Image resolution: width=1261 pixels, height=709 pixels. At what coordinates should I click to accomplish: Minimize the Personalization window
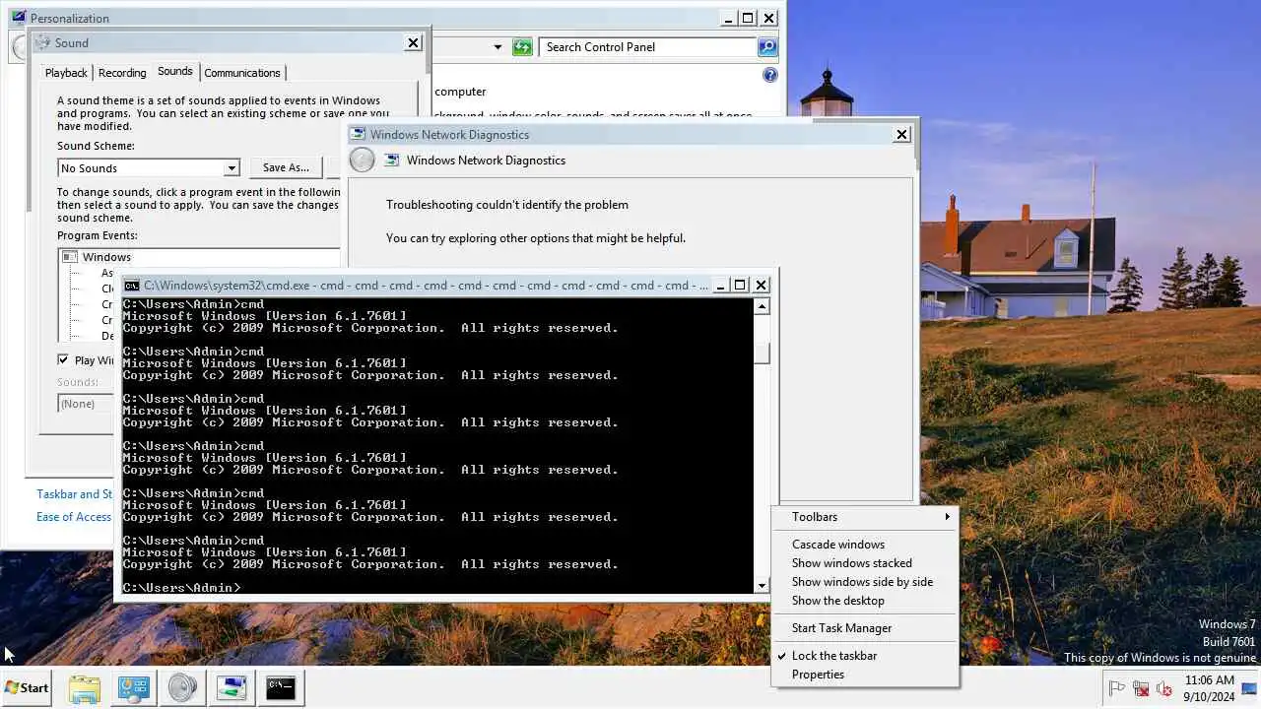728,18
